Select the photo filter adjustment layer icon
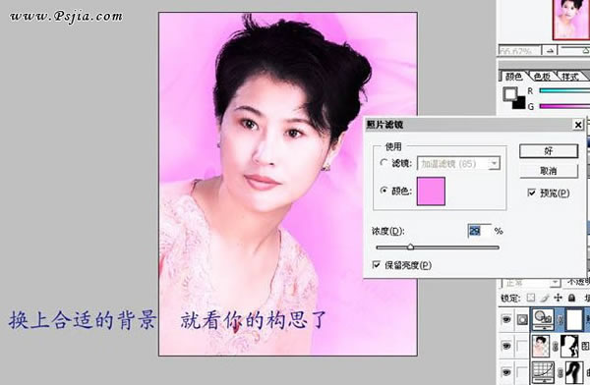The width and height of the screenshot is (590, 385). [x=543, y=319]
